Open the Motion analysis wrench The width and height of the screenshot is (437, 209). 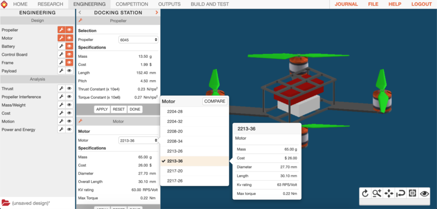(61, 121)
